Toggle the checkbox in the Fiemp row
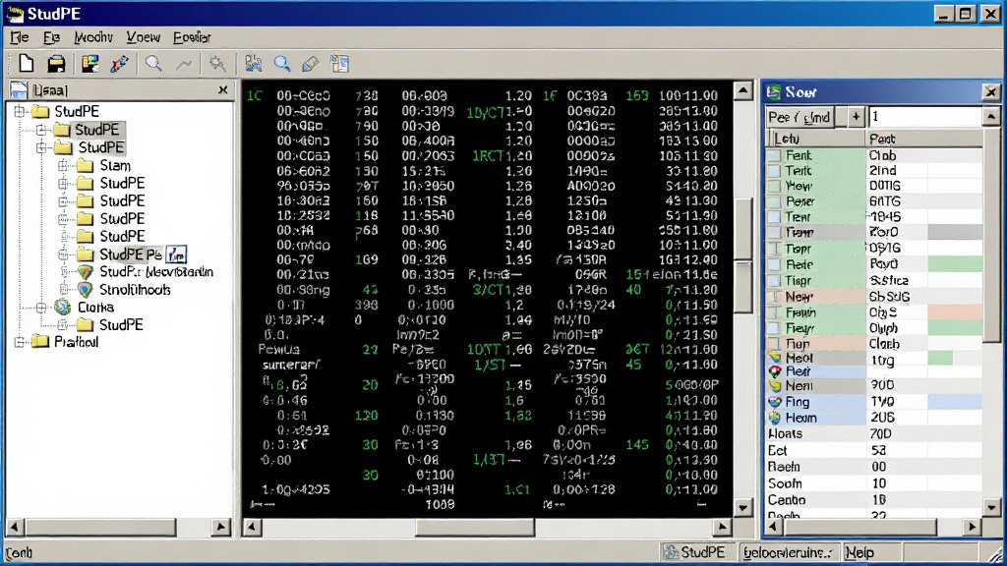This screenshot has height=566, width=1007. pyautogui.click(x=775, y=232)
